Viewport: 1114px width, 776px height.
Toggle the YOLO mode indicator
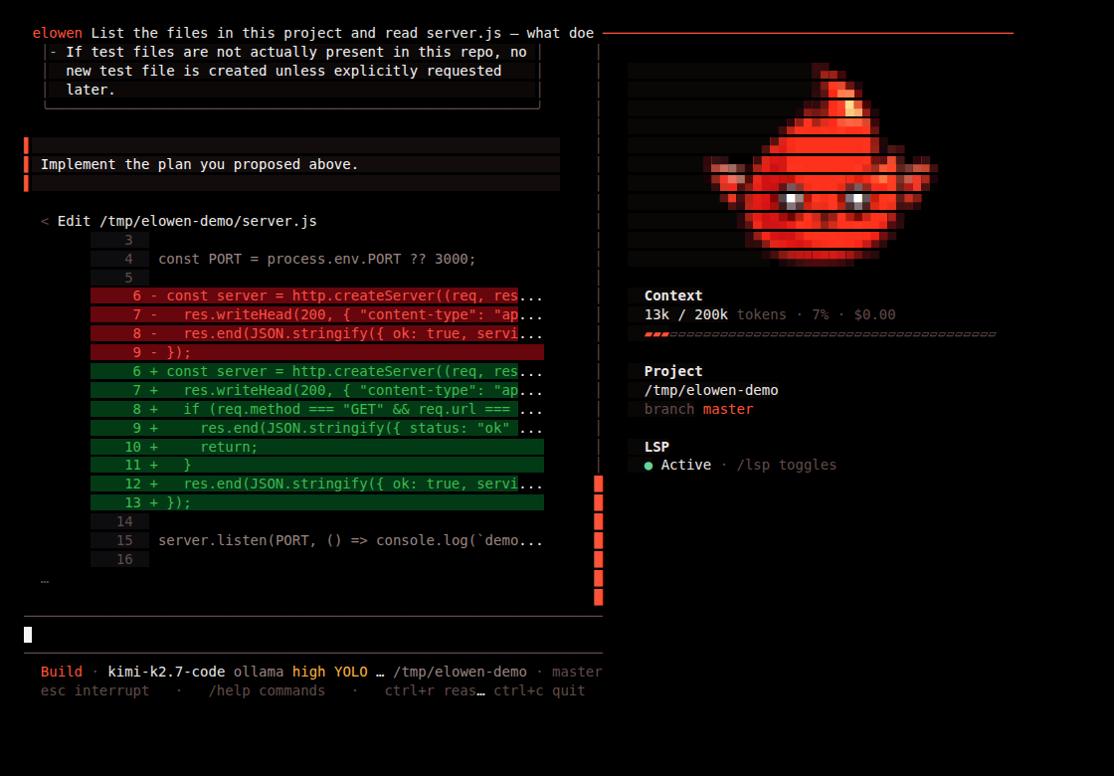(351, 672)
